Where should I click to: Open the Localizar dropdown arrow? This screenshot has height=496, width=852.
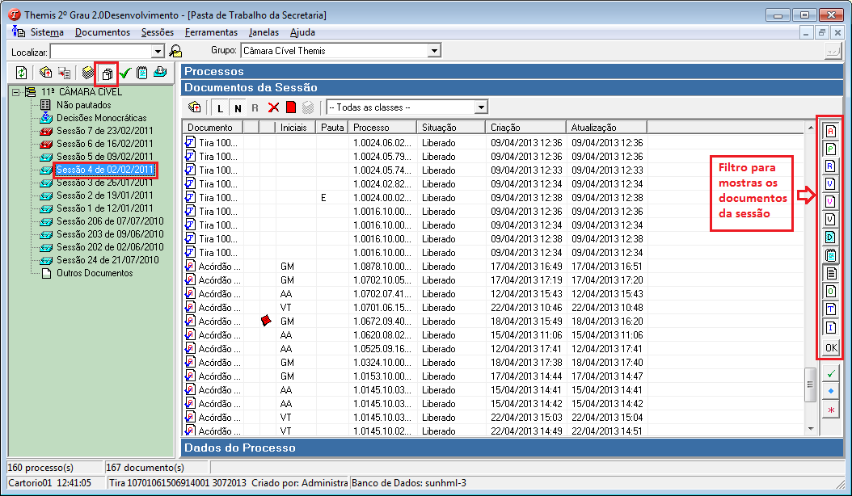[158, 52]
